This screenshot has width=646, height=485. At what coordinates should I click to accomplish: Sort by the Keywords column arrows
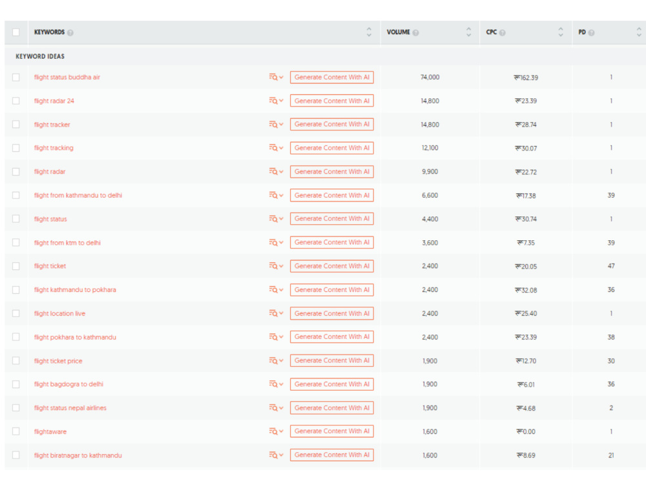click(x=369, y=32)
